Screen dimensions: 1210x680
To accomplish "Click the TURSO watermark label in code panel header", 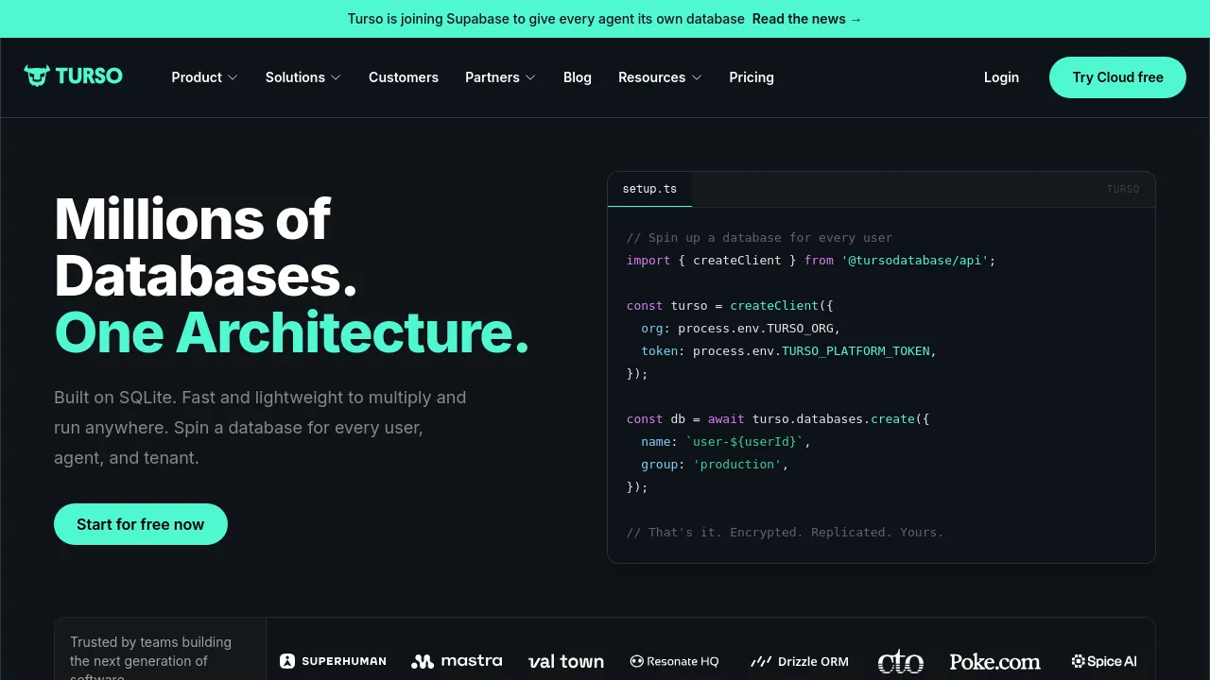I will [x=1123, y=189].
